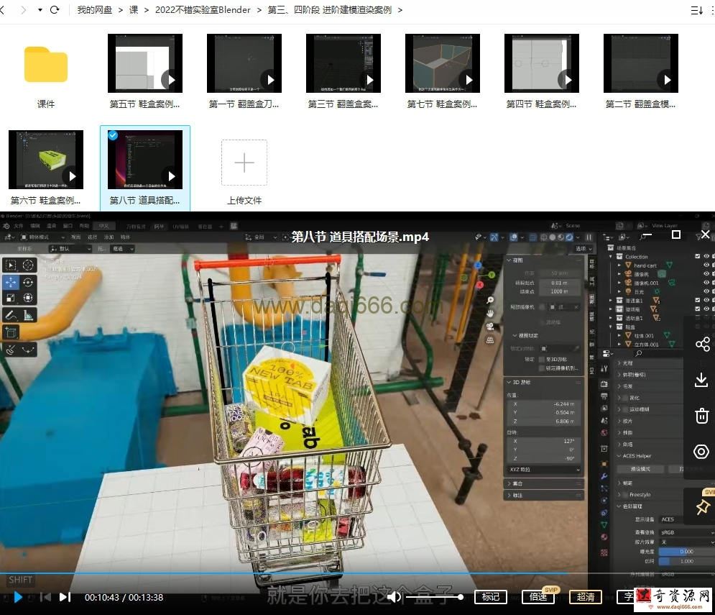Click the 曝光度 exposure slider
This screenshot has width=715, height=615.
pyautogui.click(x=686, y=552)
